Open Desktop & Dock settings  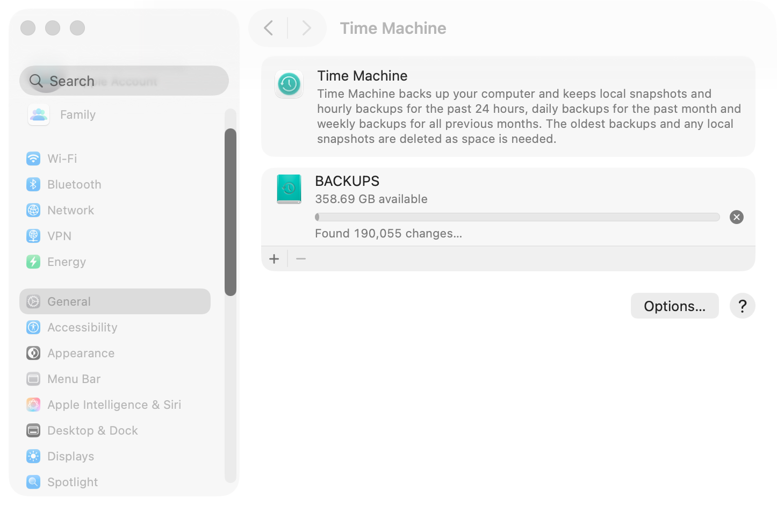pos(115,430)
